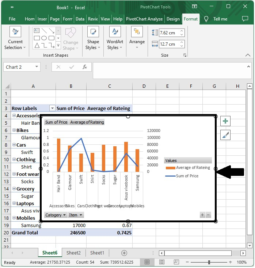Select the oval shape

44,38
